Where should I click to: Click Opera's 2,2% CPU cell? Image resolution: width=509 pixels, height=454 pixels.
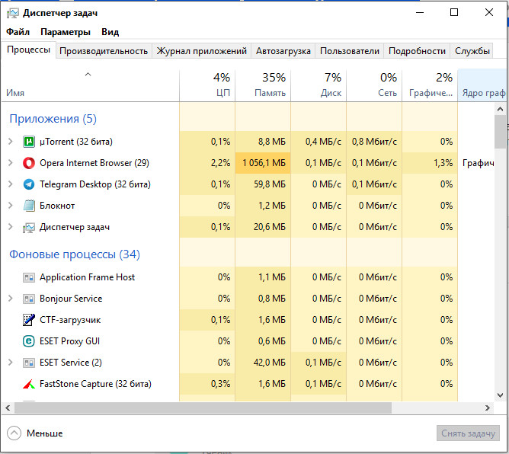(207, 163)
